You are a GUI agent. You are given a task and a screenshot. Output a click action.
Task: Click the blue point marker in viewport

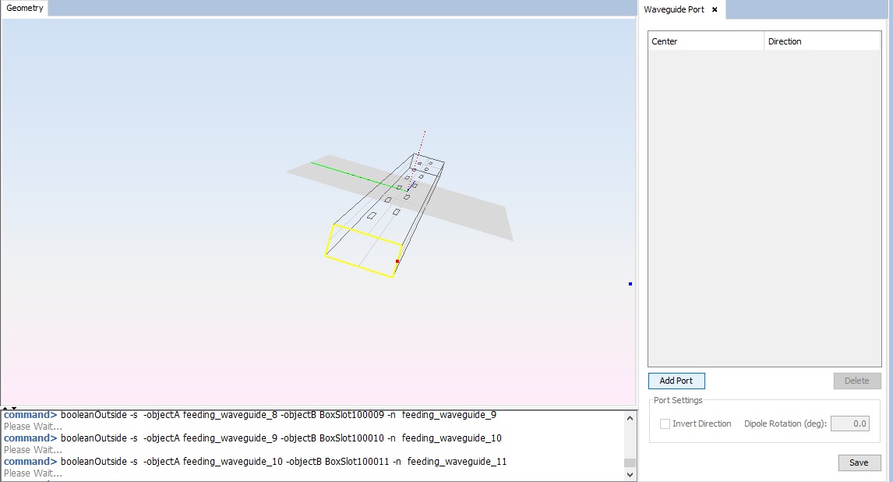pyautogui.click(x=630, y=284)
